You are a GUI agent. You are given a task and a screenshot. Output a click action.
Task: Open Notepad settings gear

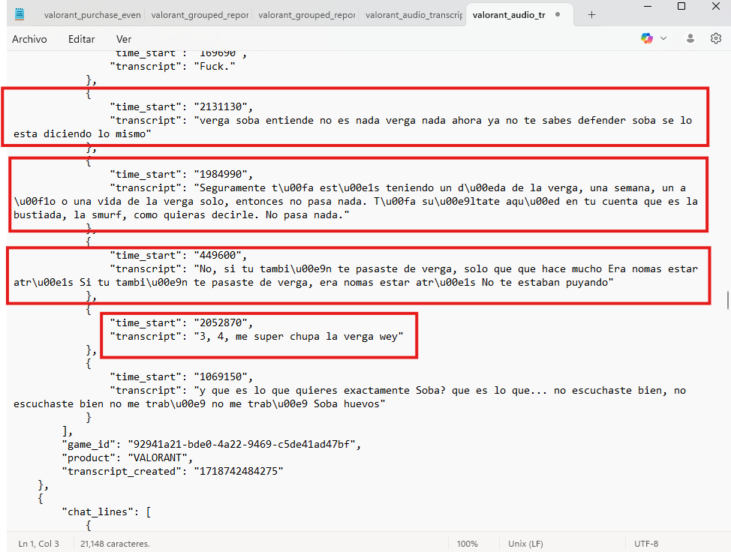point(716,39)
